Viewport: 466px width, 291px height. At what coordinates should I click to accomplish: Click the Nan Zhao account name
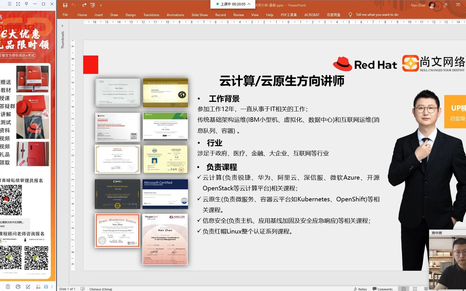[x=418, y=5]
